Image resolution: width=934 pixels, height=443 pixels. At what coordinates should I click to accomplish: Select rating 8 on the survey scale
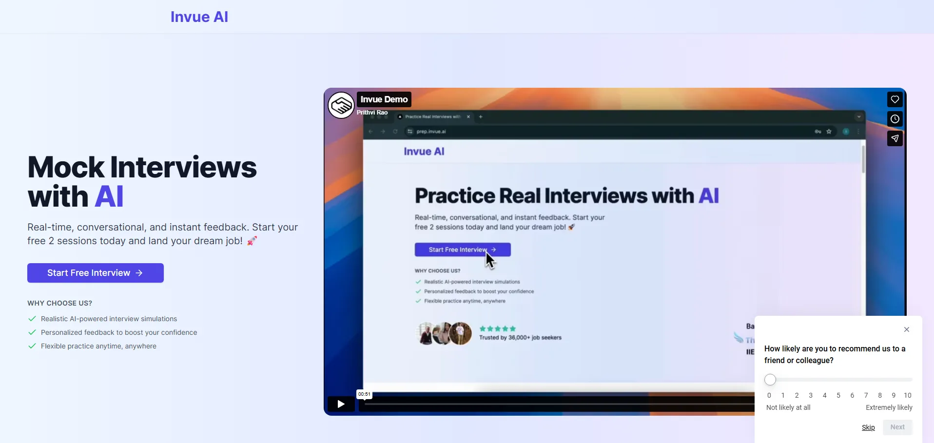pyautogui.click(x=880, y=395)
